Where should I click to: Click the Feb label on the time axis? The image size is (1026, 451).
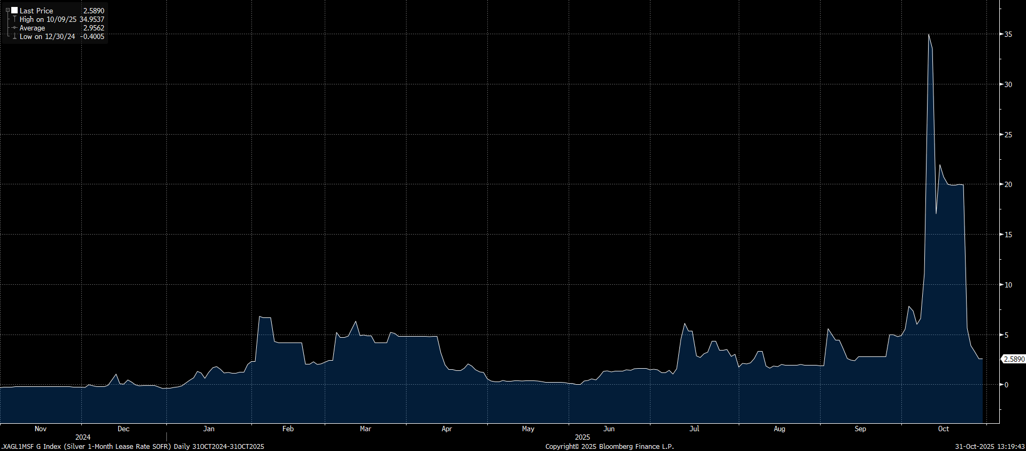tap(288, 429)
